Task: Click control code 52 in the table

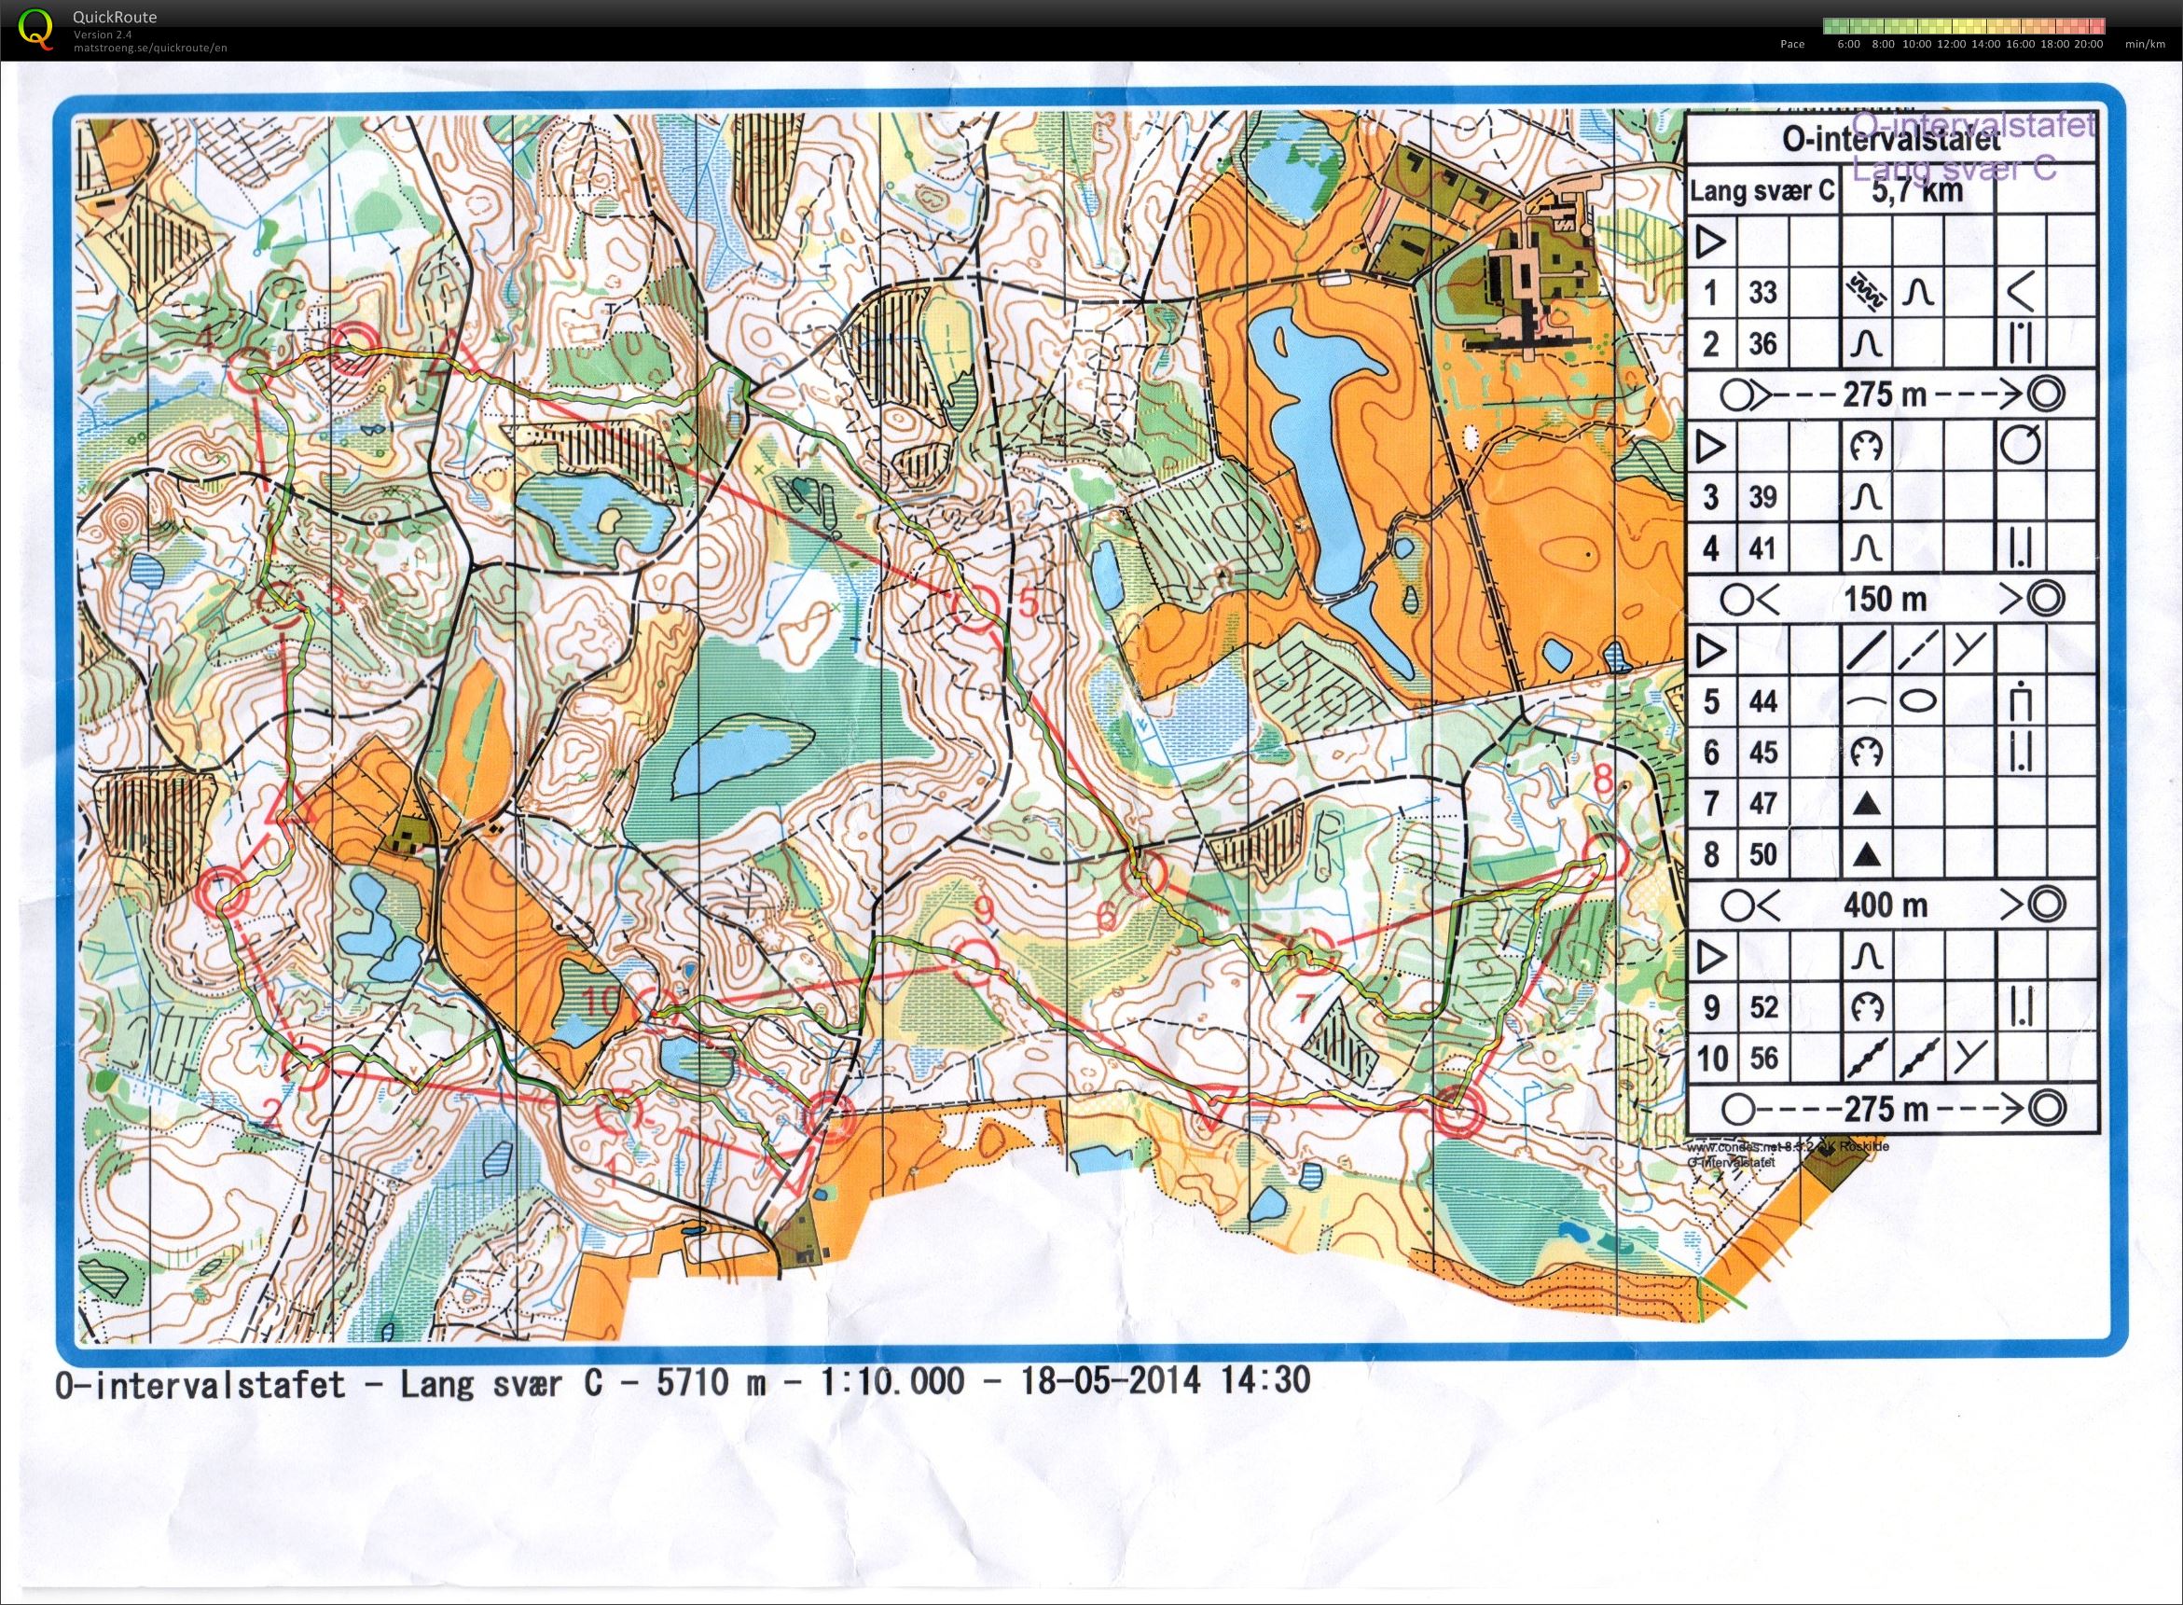Action: pos(1762,1006)
